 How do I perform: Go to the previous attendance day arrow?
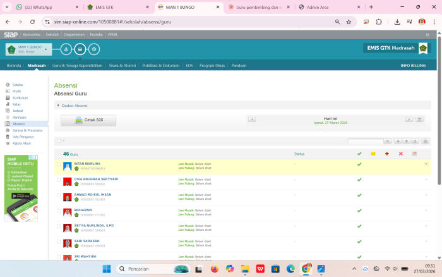pos(252,119)
